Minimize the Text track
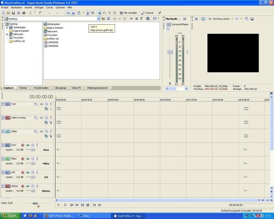This screenshot has width=274, height=219. tap(3, 104)
